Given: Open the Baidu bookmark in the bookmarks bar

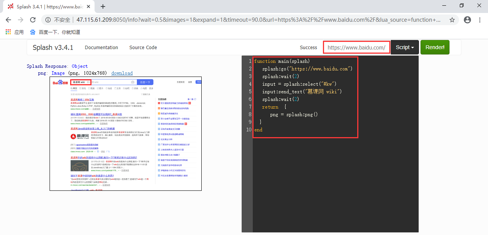Looking at the screenshot, I should 55,32.
